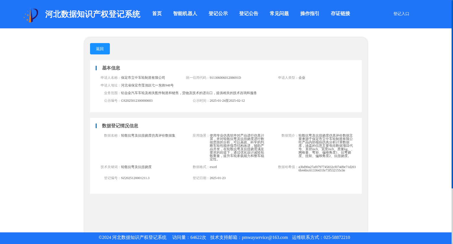This screenshot has height=244, width=453.
Task: Click contact number 025-58872210
Action: click(337, 237)
